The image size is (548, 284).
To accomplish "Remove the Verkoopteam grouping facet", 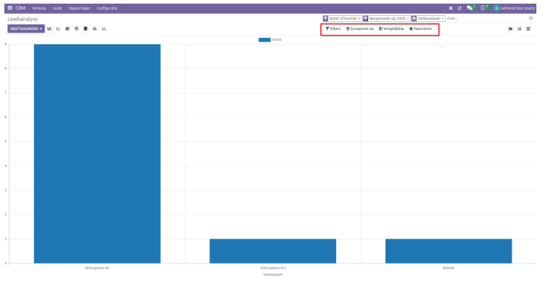I will point(442,18).
